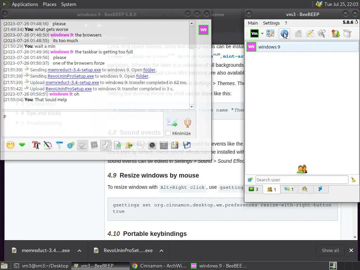Open the emoticons smiley picker

point(10,145)
